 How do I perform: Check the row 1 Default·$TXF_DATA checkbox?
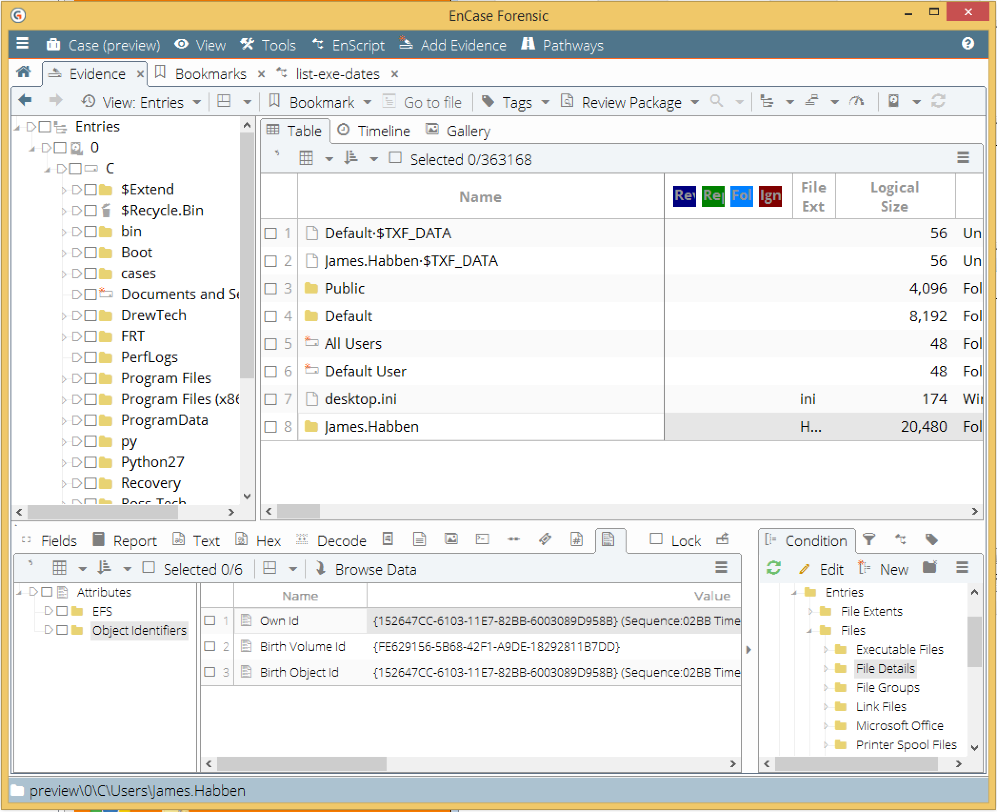[x=270, y=233]
